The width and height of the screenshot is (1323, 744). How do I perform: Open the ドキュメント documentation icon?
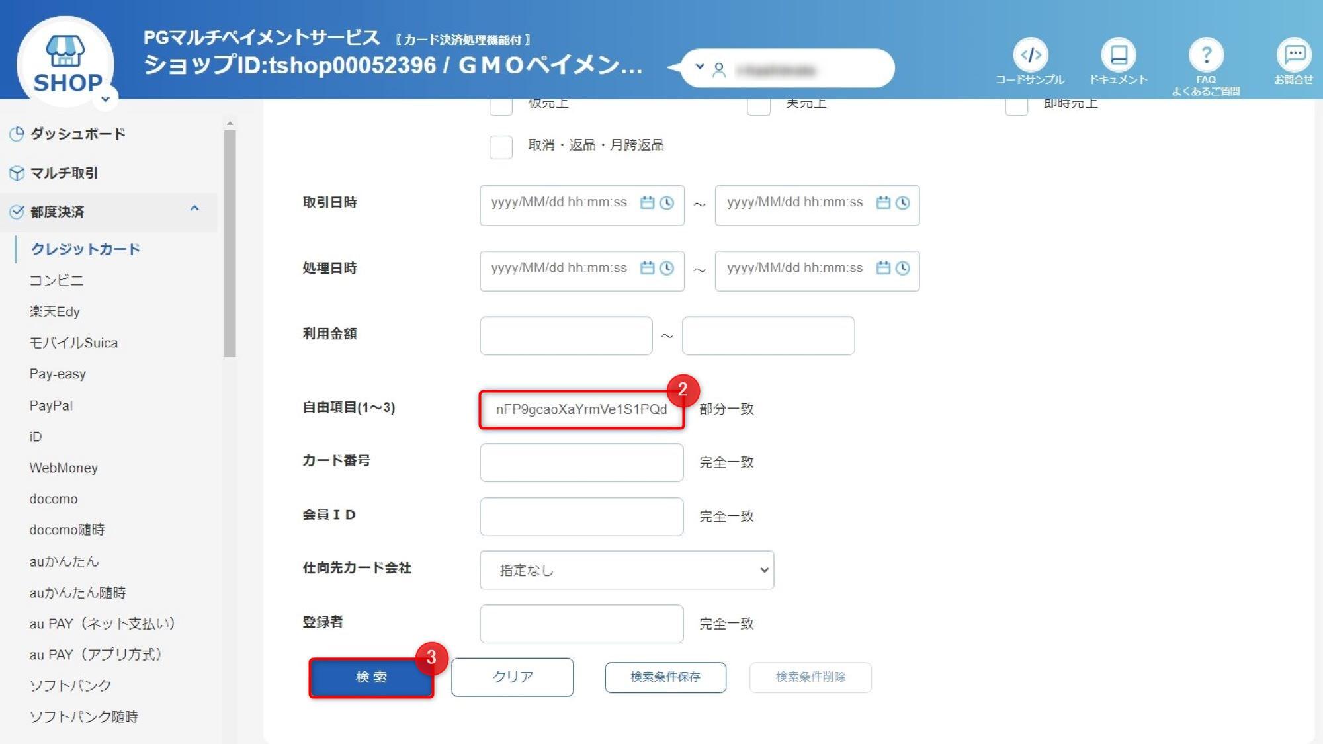(1118, 56)
